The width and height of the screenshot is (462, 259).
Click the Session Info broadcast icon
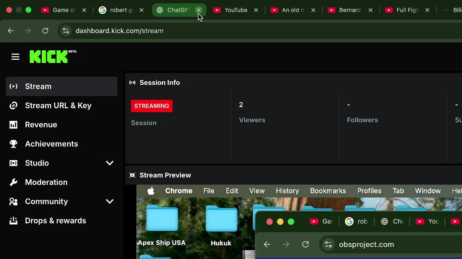pos(132,83)
